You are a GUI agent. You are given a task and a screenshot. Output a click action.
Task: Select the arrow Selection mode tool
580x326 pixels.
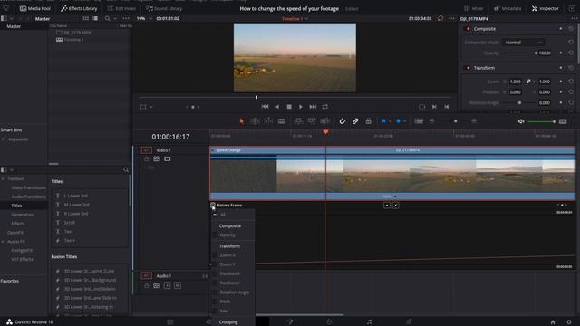(242, 121)
